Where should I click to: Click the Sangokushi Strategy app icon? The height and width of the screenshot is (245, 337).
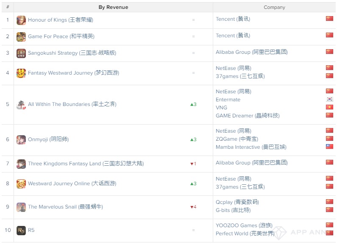click(21, 53)
